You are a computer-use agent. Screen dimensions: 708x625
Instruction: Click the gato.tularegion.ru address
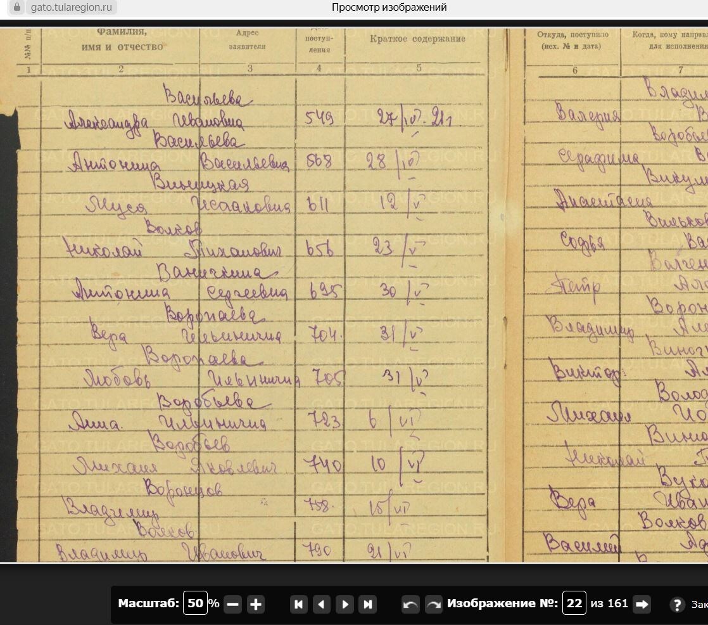[x=72, y=7]
